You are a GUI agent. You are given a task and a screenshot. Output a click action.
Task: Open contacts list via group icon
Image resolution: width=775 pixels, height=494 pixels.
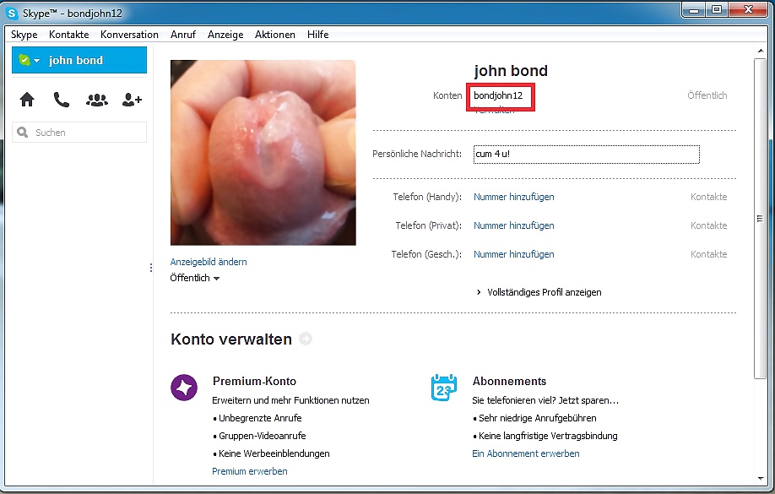click(x=96, y=99)
